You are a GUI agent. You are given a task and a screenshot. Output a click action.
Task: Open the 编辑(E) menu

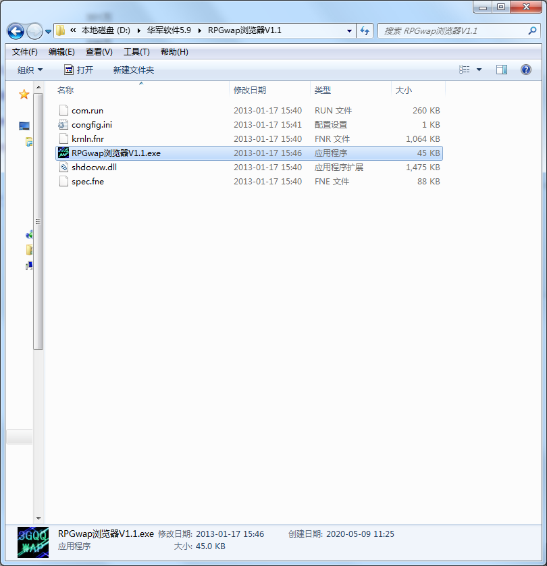click(x=61, y=52)
